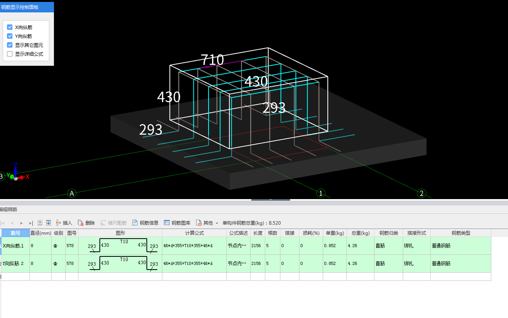Uncheck the Y向纵筋 checkbox
508x318 pixels.
click(x=10, y=36)
